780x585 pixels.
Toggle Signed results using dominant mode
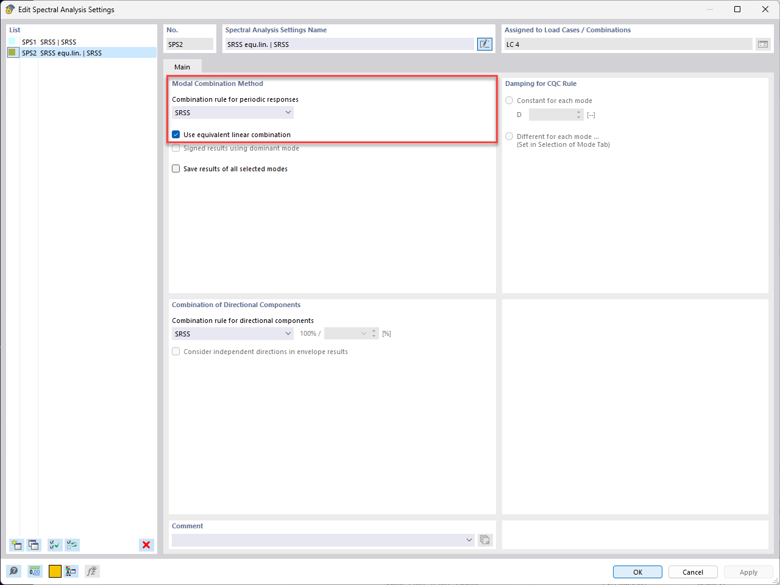tap(176, 148)
